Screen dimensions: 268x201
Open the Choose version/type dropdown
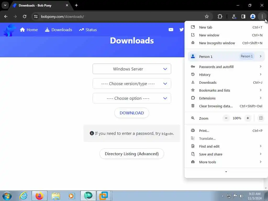pyautogui.click(x=132, y=83)
